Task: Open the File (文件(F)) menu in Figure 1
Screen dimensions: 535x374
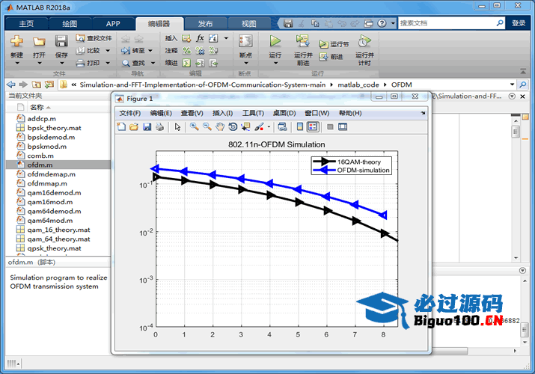Action: tap(130, 113)
